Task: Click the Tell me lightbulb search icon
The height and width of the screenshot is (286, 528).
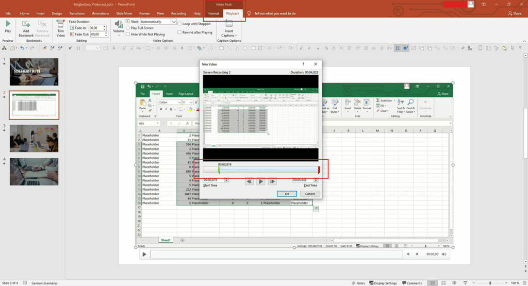Action: (x=250, y=13)
